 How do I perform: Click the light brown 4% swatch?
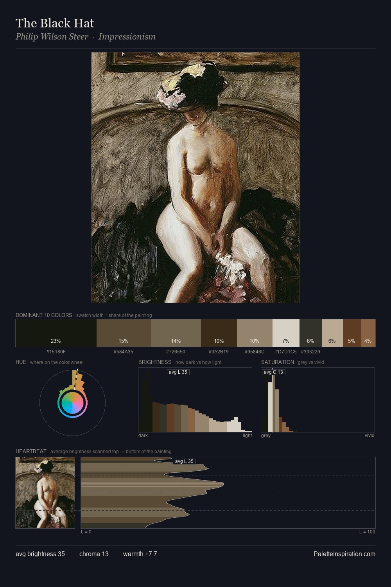click(368, 333)
